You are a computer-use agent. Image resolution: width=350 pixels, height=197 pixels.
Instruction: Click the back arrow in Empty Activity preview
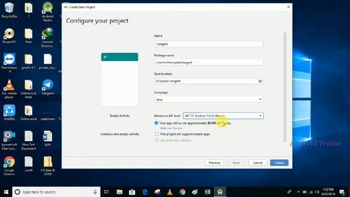coord(106,57)
